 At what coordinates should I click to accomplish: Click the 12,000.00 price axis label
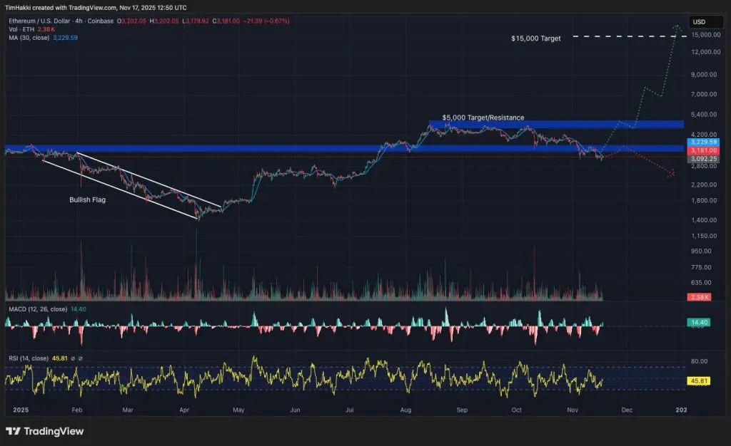[x=706, y=51]
